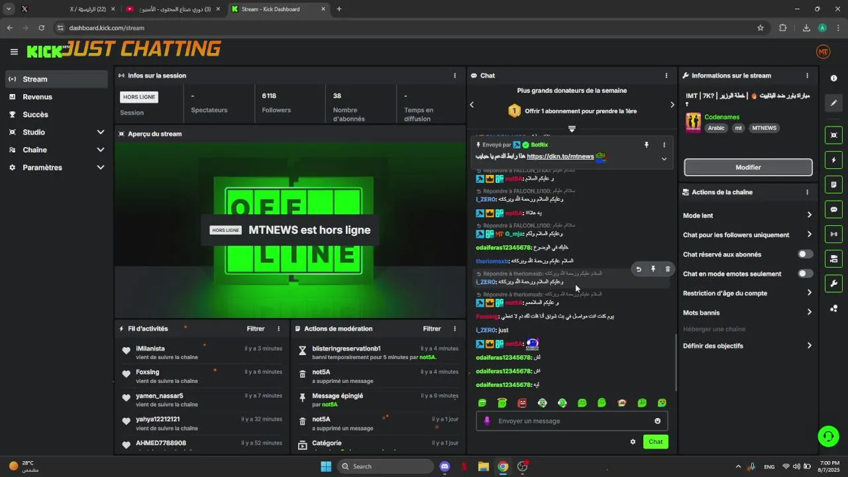Insert the first green emote from quick row

coord(482,403)
